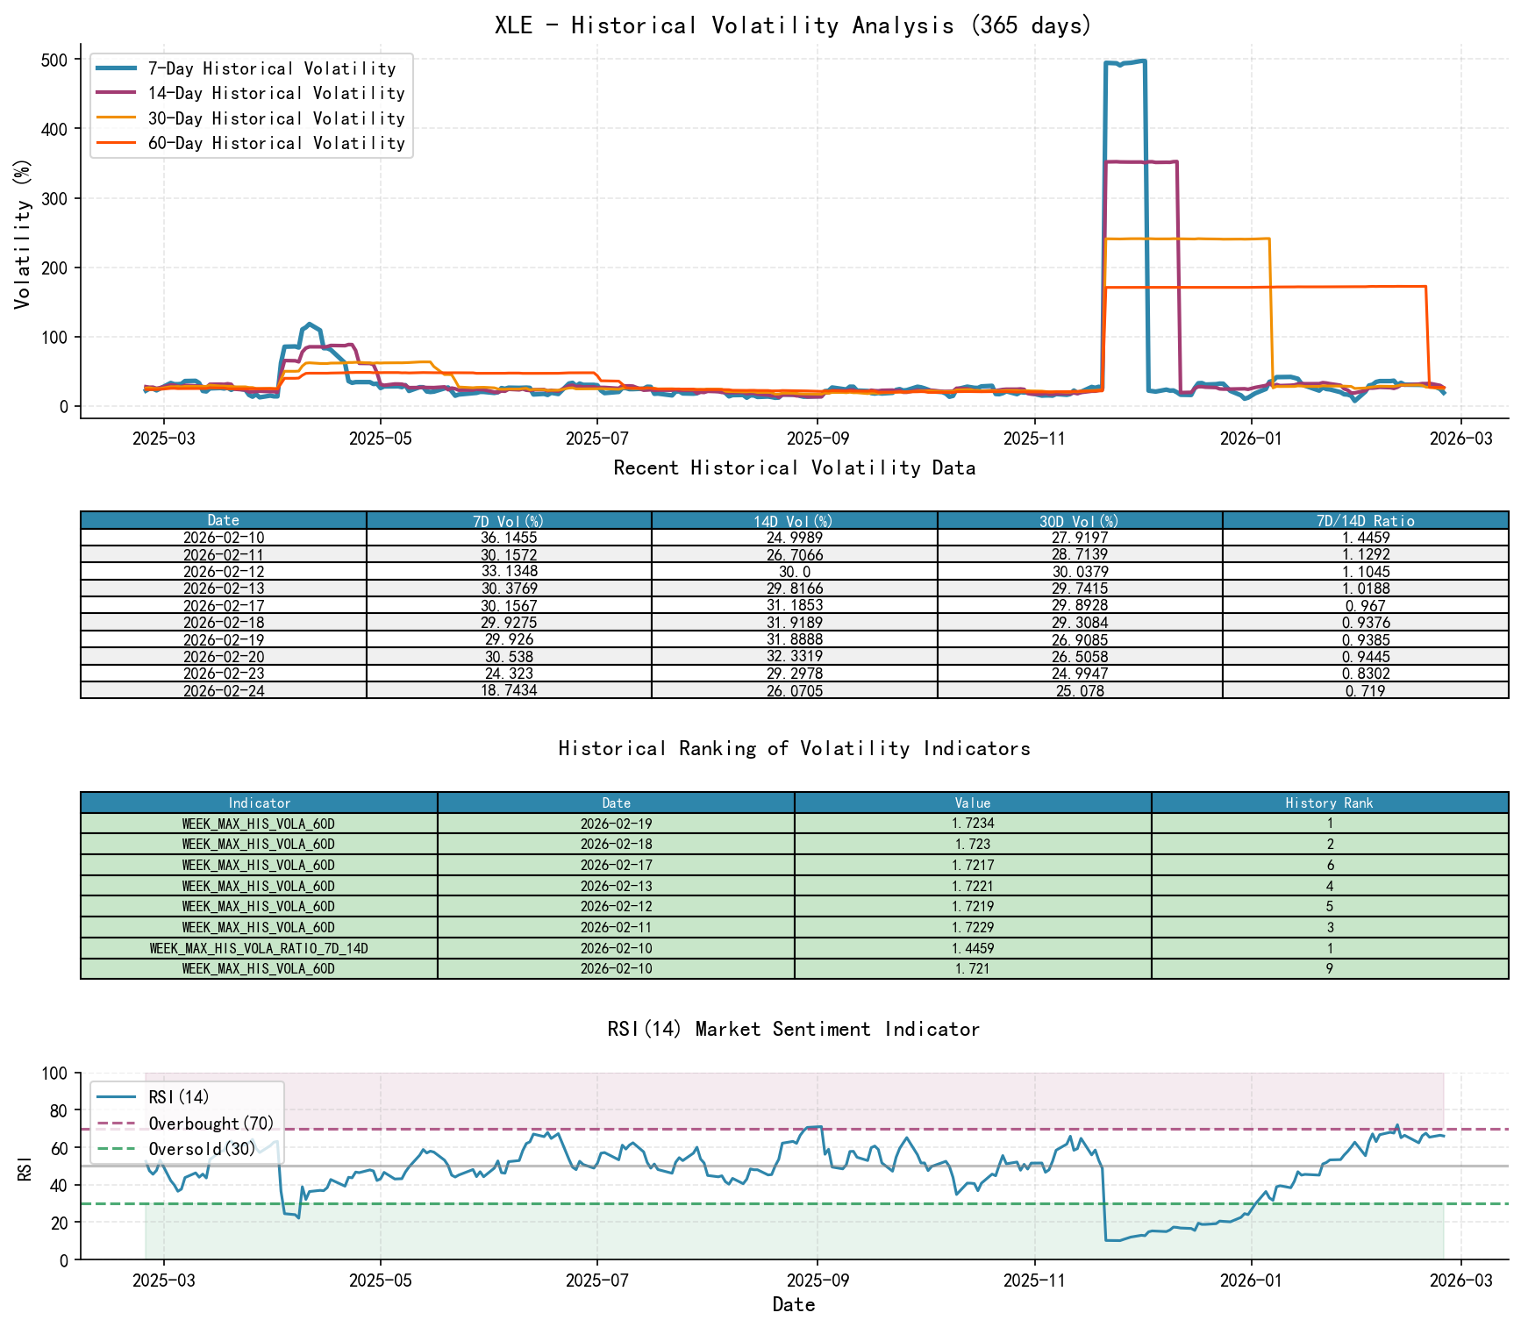
Task: Select the 2026-02-24 row in data table
Action: [x=220, y=690]
